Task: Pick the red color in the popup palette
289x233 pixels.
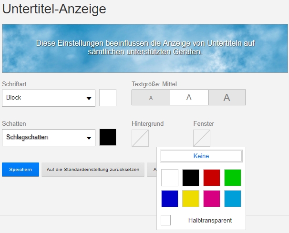Action: click(x=212, y=178)
